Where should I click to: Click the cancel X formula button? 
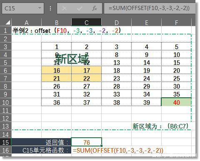tap(65, 8)
